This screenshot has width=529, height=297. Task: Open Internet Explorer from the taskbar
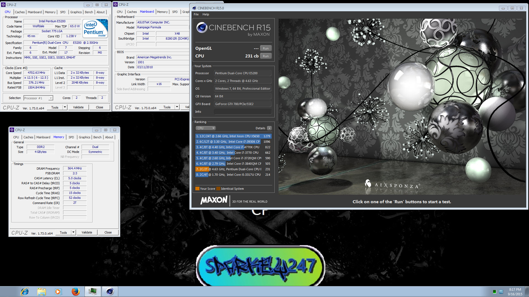tap(25, 291)
